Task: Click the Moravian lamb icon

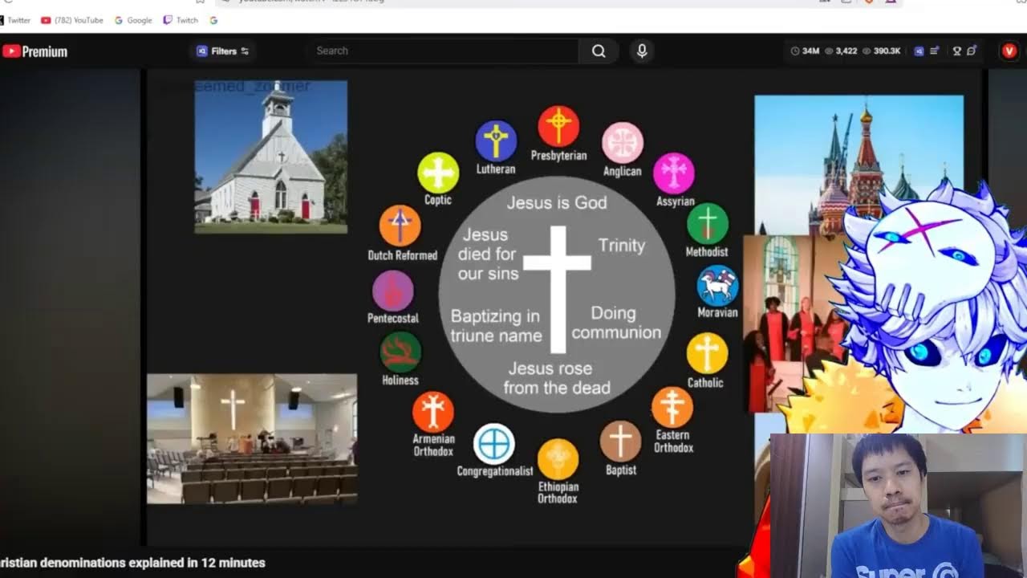Action: coord(717,285)
